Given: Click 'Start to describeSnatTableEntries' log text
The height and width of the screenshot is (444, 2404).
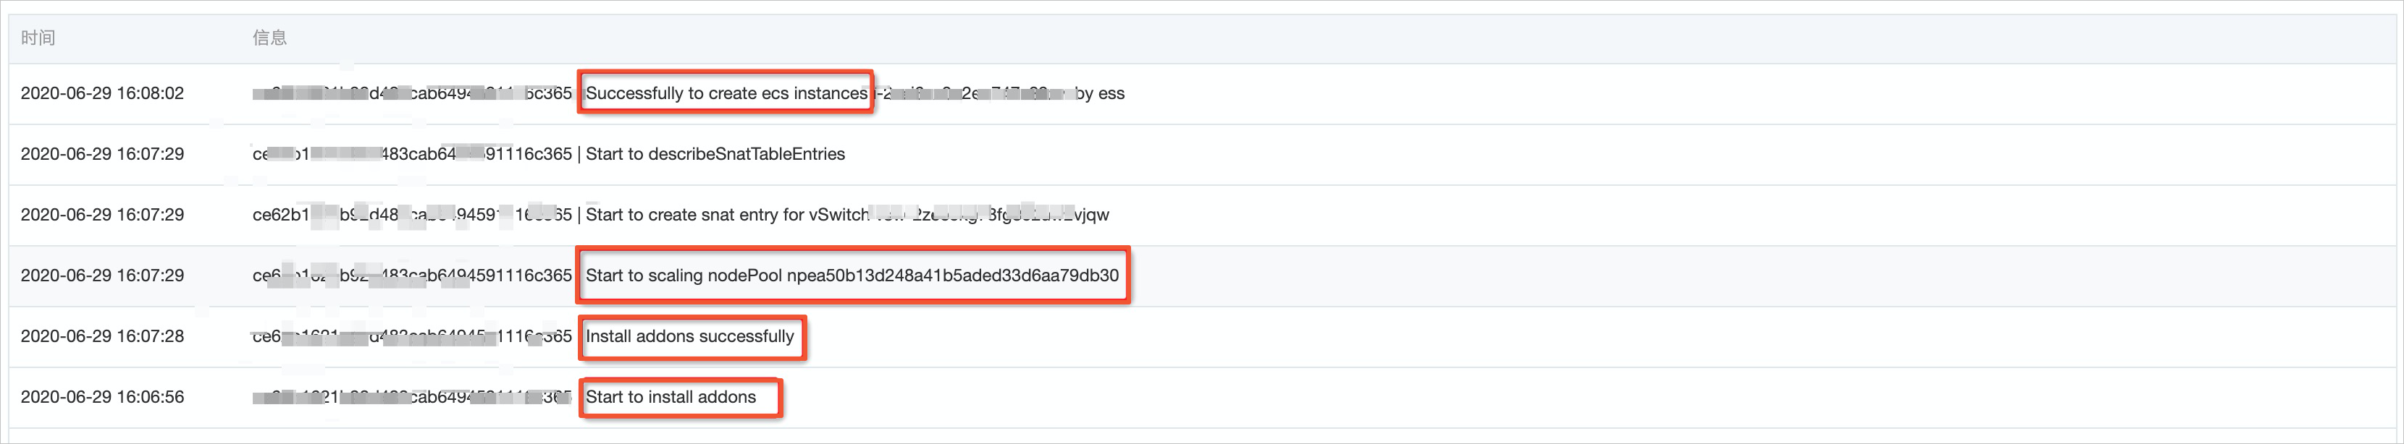Looking at the screenshot, I should (715, 154).
